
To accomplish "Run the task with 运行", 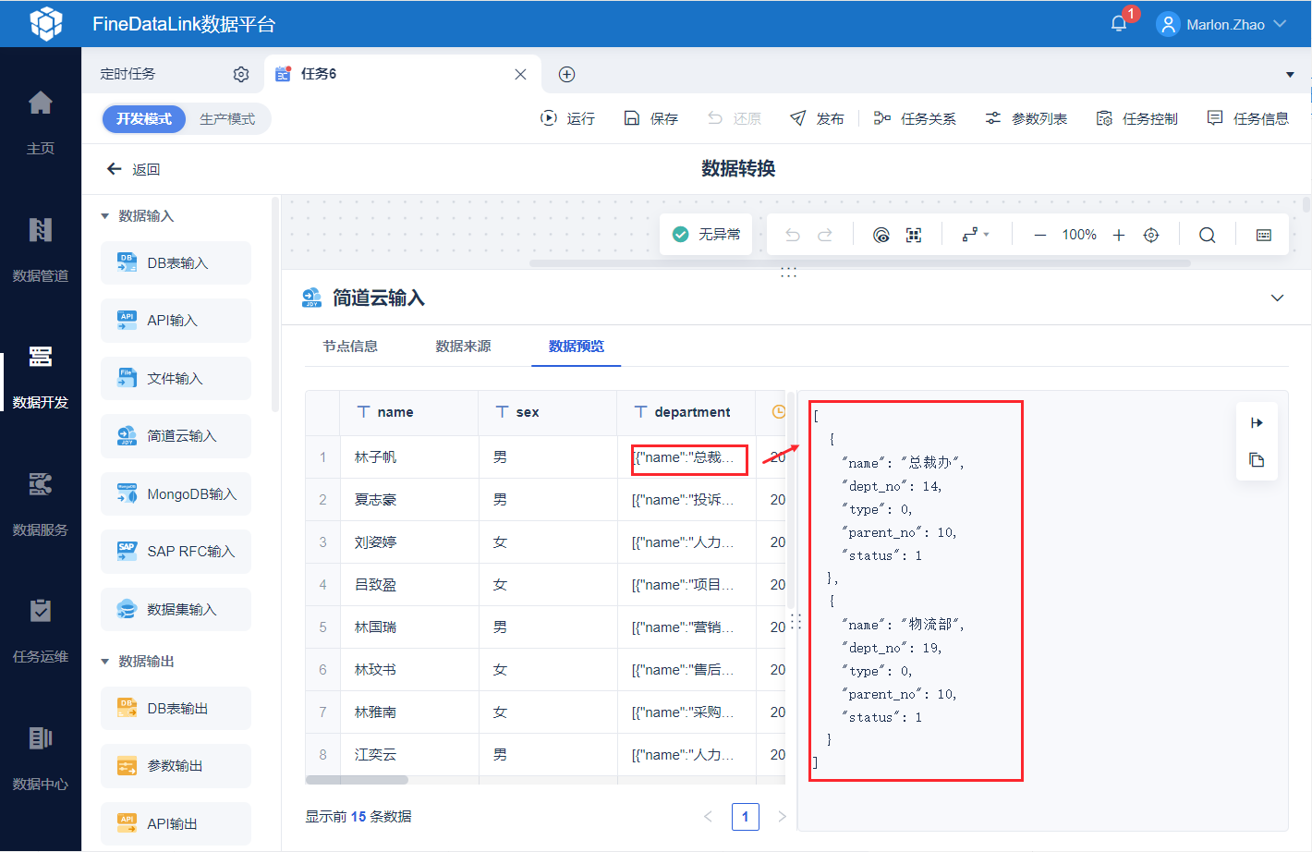I will pyautogui.click(x=567, y=118).
